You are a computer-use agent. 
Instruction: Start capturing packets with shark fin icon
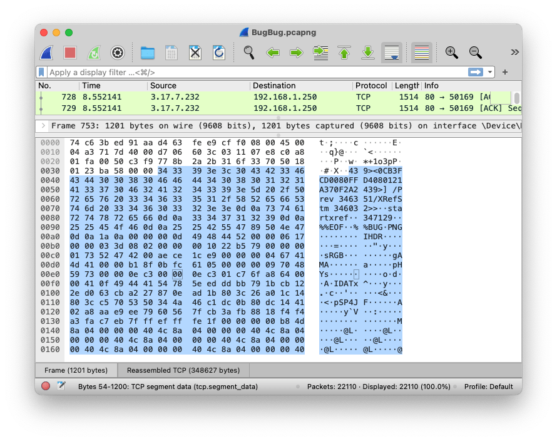point(46,53)
